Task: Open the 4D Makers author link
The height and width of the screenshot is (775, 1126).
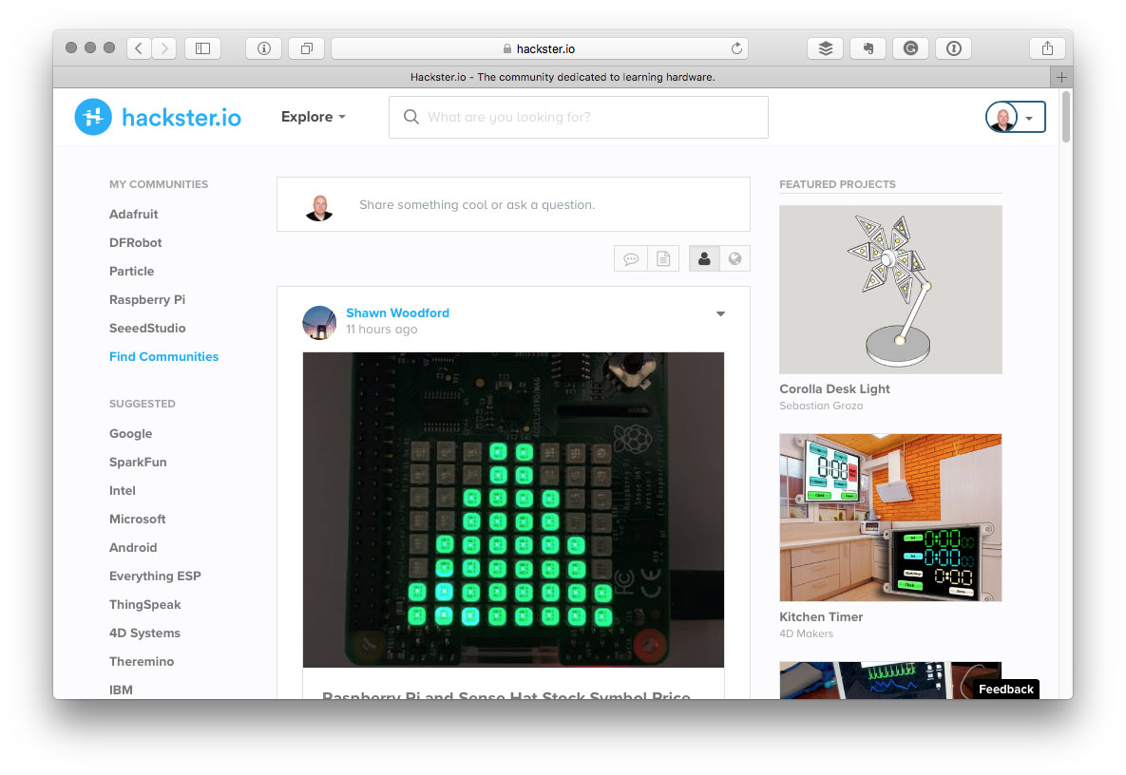Action: [807, 633]
